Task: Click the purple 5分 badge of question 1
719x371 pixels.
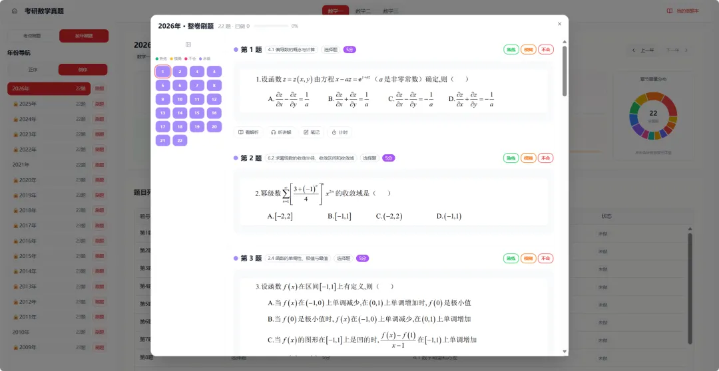Action: pyautogui.click(x=350, y=49)
